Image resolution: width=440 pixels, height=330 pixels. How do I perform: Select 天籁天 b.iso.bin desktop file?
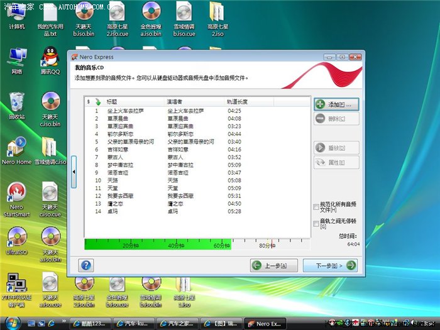point(84,19)
